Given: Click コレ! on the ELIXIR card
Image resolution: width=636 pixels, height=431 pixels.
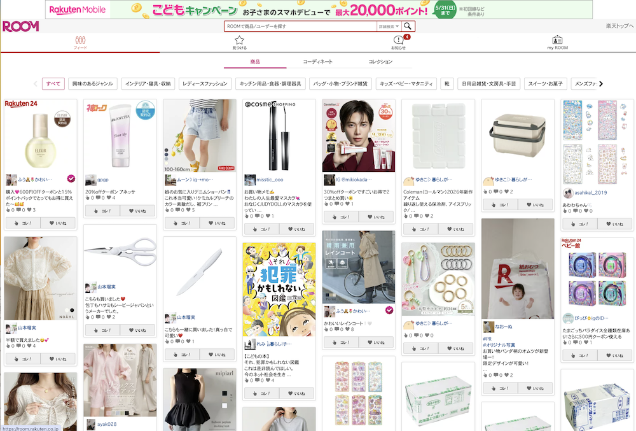Looking at the screenshot, I should (23, 223).
